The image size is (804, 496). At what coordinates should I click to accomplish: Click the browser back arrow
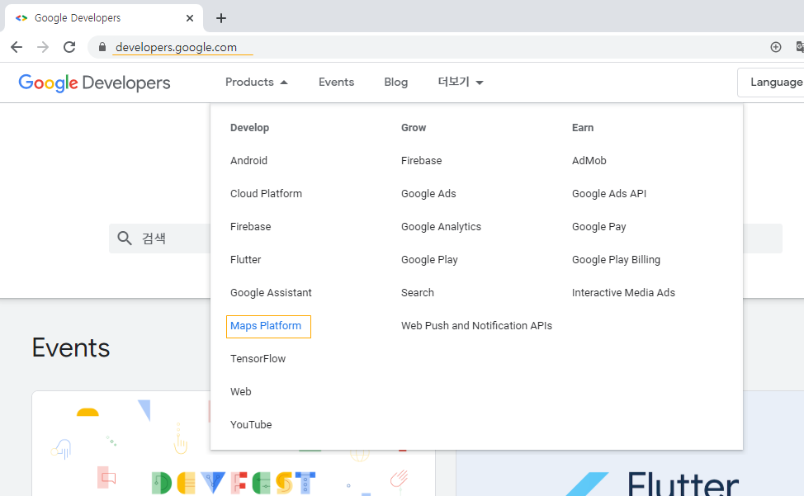pos(17,47)
